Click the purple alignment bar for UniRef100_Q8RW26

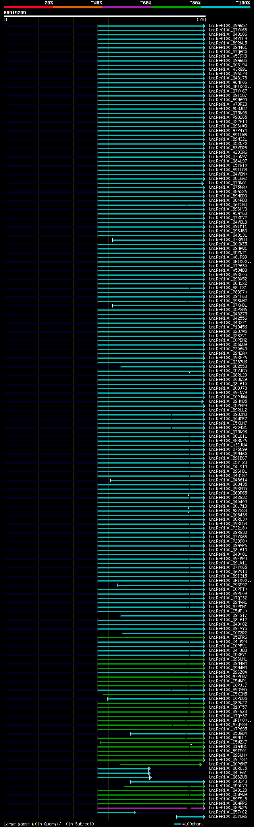coord(151,808)
